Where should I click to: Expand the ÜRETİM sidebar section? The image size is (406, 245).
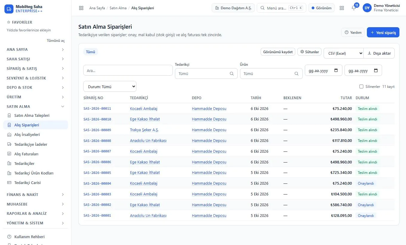click(36, 97)
